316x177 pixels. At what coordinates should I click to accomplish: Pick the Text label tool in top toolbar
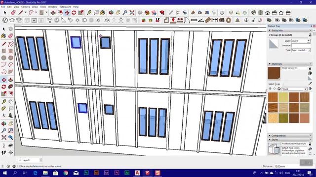point(96,13)
